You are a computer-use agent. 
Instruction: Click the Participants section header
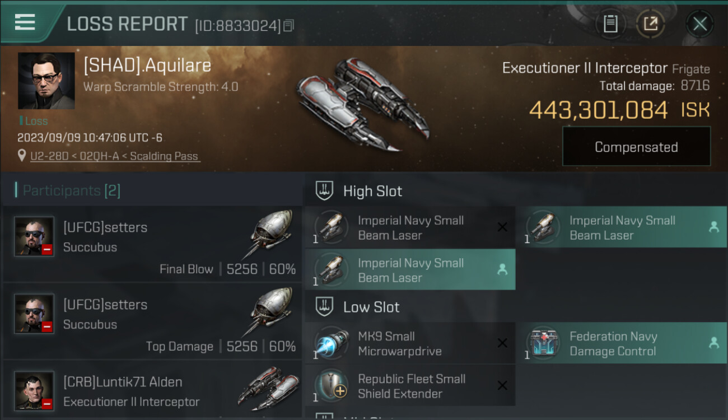68,190
